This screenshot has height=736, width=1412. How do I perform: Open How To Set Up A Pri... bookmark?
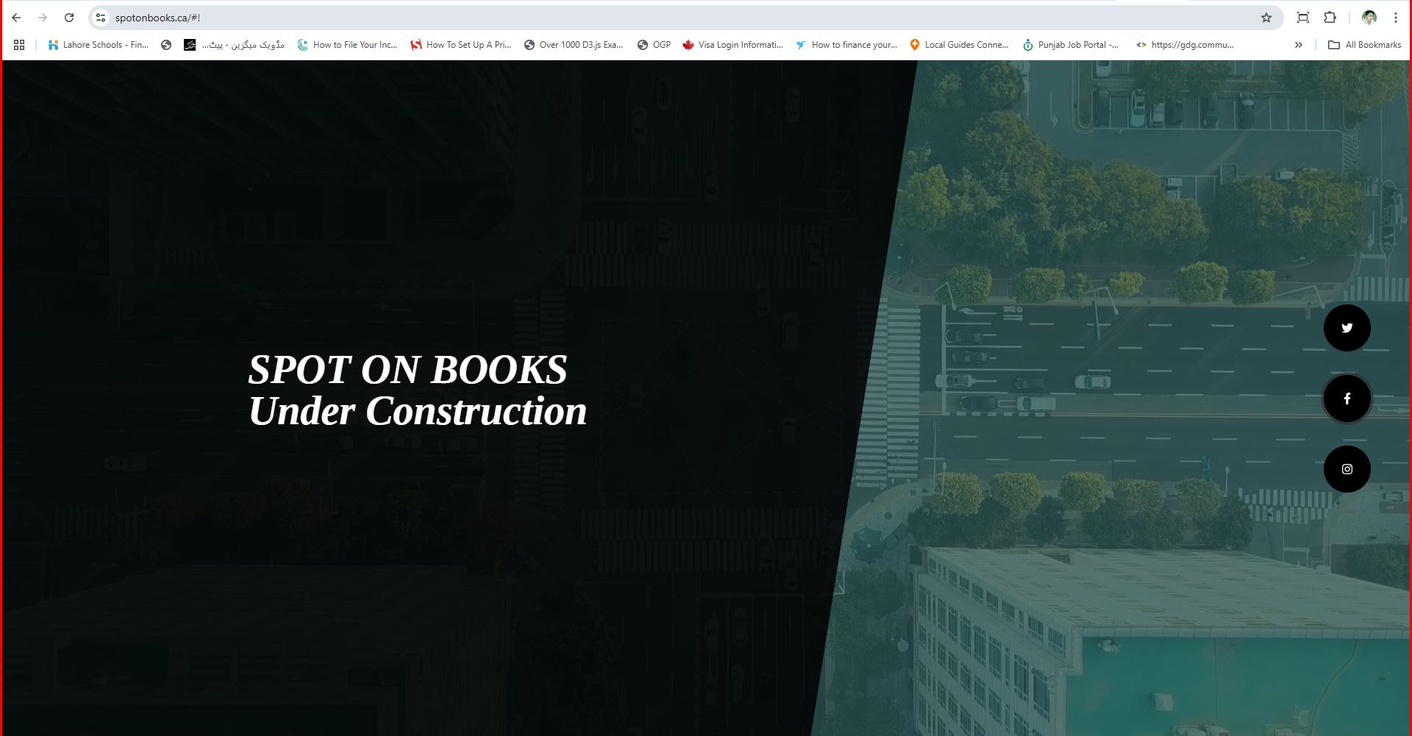(x=461, y=45)
